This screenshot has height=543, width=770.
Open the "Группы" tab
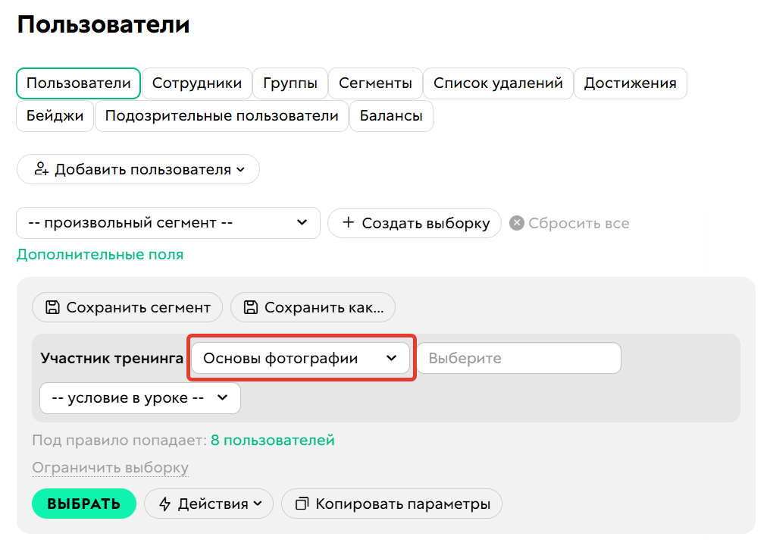tap(290, 83)
